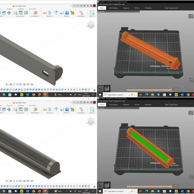The height and width of the screenshot is (194, 194).
Task: Open Plater tab in PrusaSlicer with orange model
Action: 102,8
